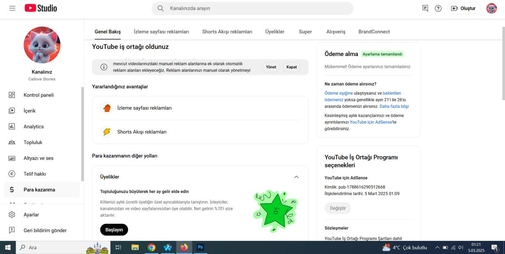Click the Ayarlama tamamlandı status badge
This screenshot has height=254, width=505.
click(383, 54)
